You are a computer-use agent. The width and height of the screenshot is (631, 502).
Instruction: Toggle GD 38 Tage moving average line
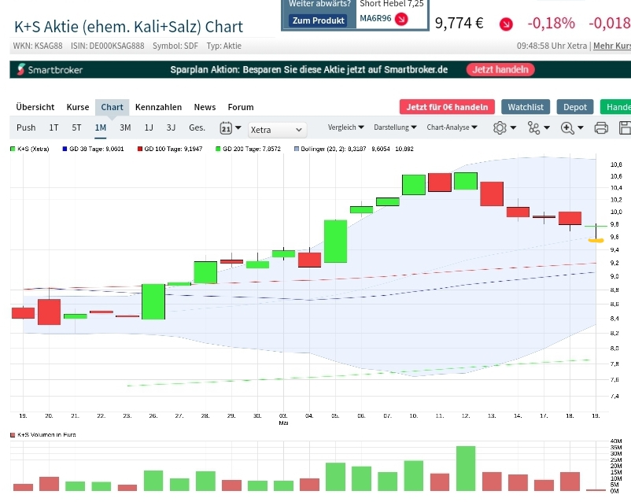click(93, 149)
